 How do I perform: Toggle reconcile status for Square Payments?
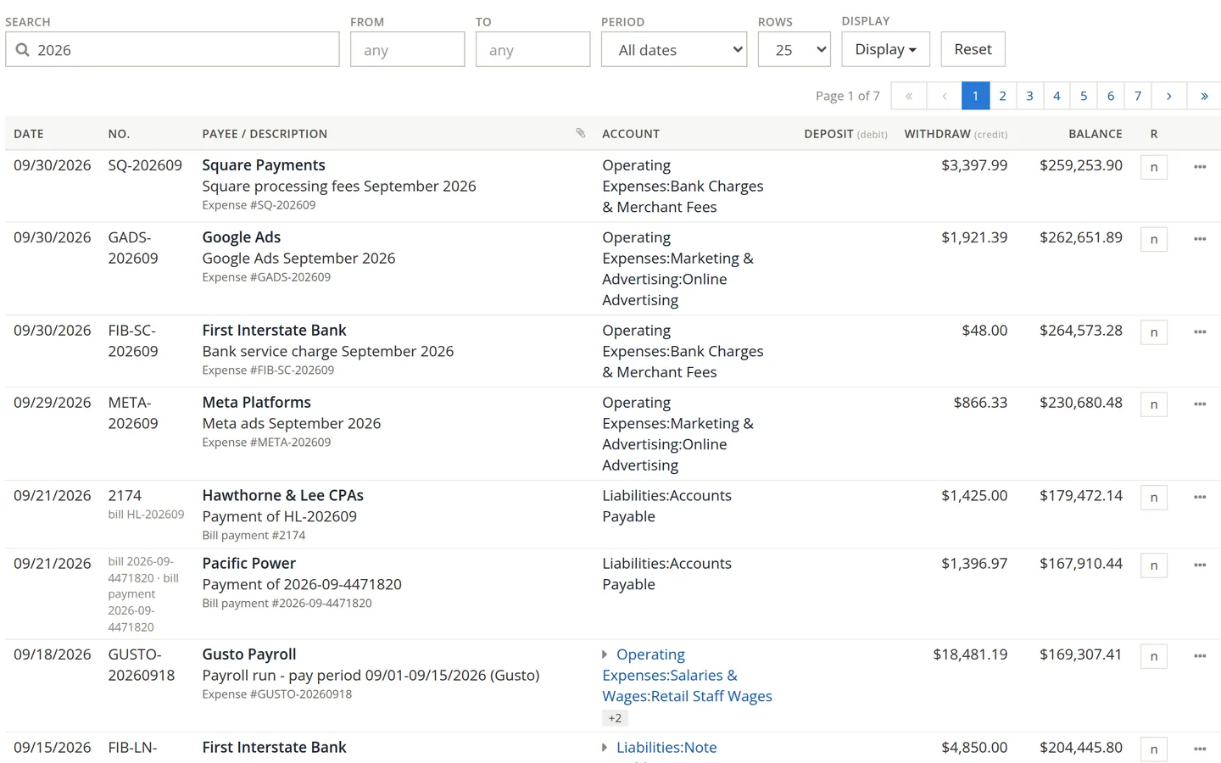1154,168
